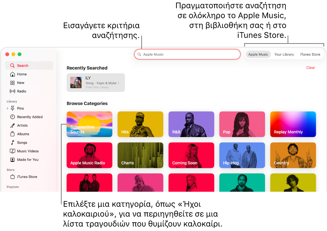
Task: Open Radio from the sidebar
Action: [x=21, y=91]
